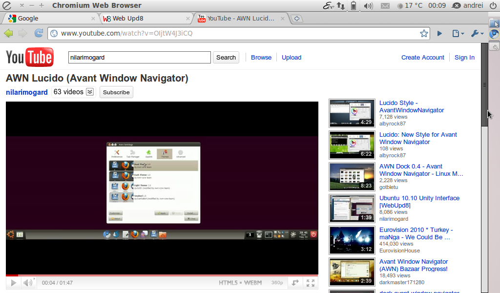Open AWN Dock 0.4 thumbnail 8:23
500x293 pixels.
pos(352,177)
